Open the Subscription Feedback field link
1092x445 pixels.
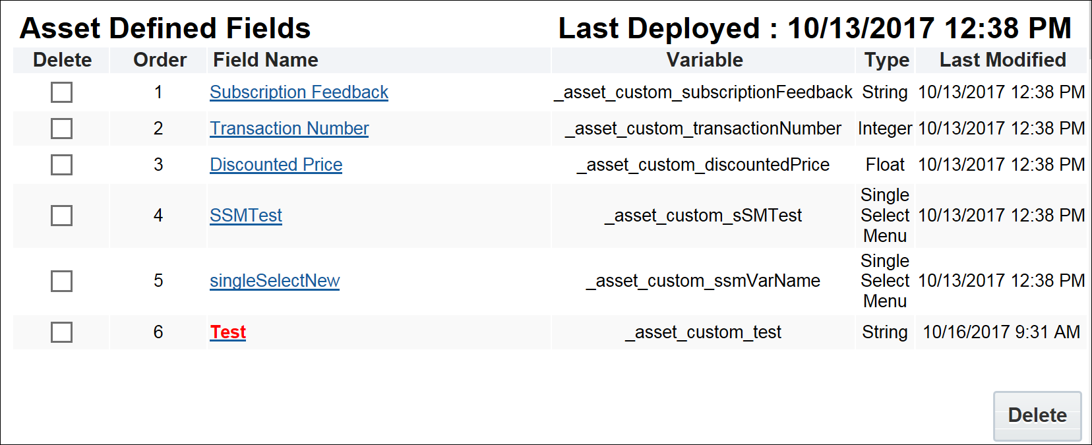[x=299, y=92]
